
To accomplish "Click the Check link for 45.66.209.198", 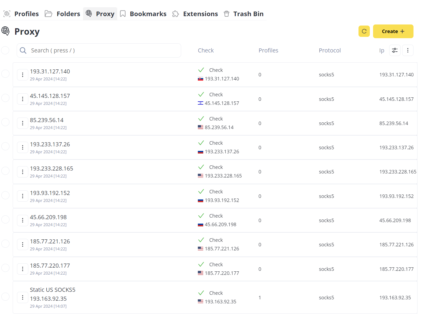I will point(216,216).
